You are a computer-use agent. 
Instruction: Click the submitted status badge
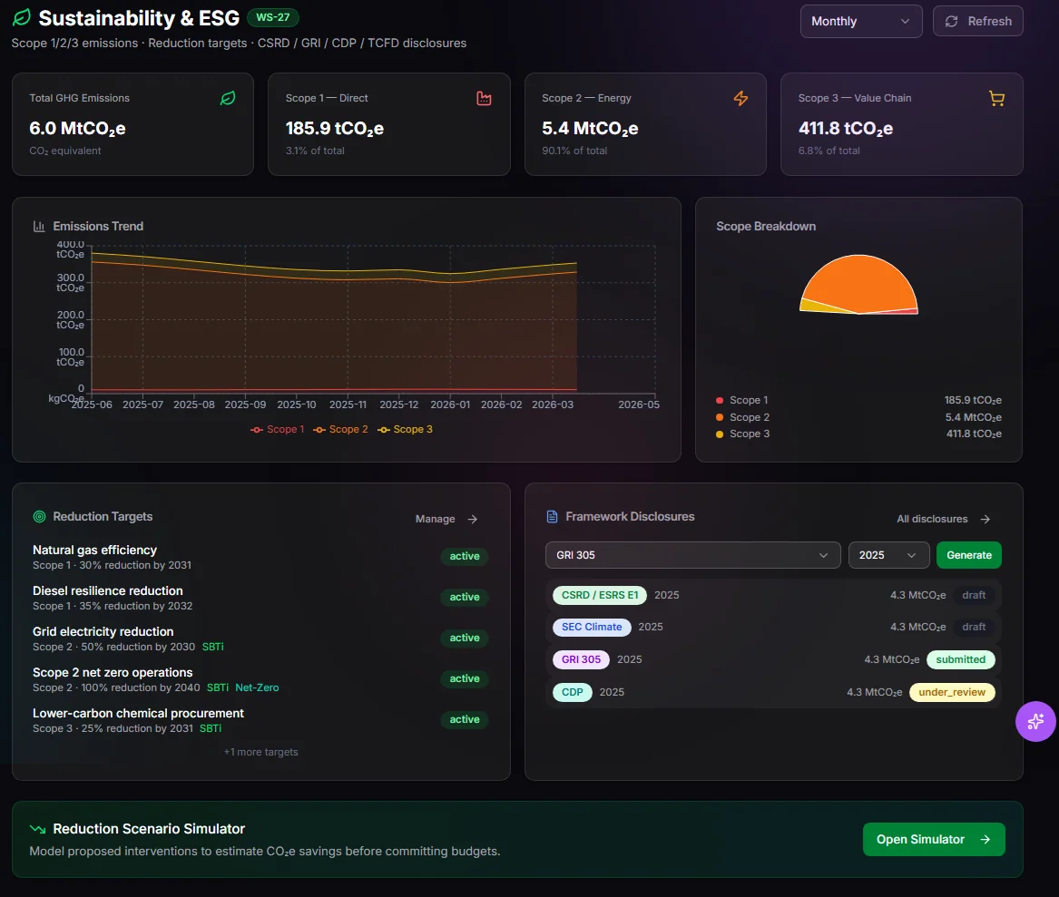[x=960, y=659]
